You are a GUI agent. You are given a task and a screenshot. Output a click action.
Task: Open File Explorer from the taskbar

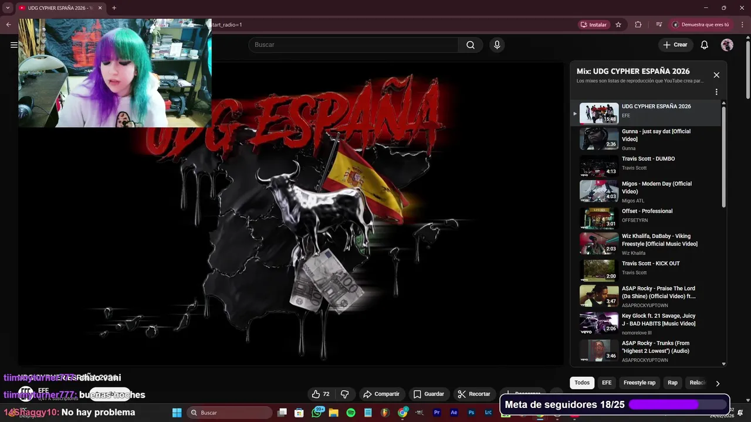pyautogui.click(x=334, y=413)
